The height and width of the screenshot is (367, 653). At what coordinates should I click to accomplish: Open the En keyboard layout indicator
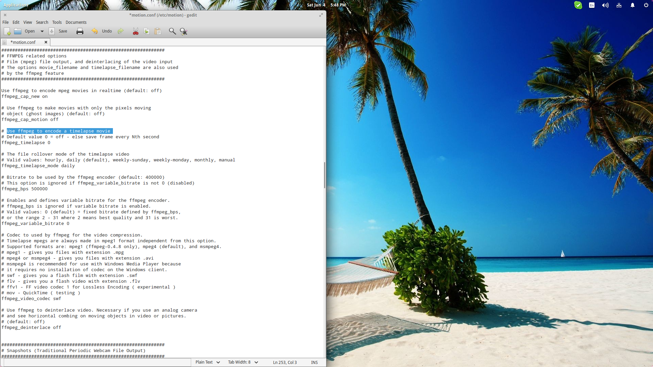592,5
